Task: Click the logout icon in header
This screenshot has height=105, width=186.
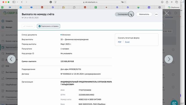Action: pyautogui.click(x=176, y=13)
